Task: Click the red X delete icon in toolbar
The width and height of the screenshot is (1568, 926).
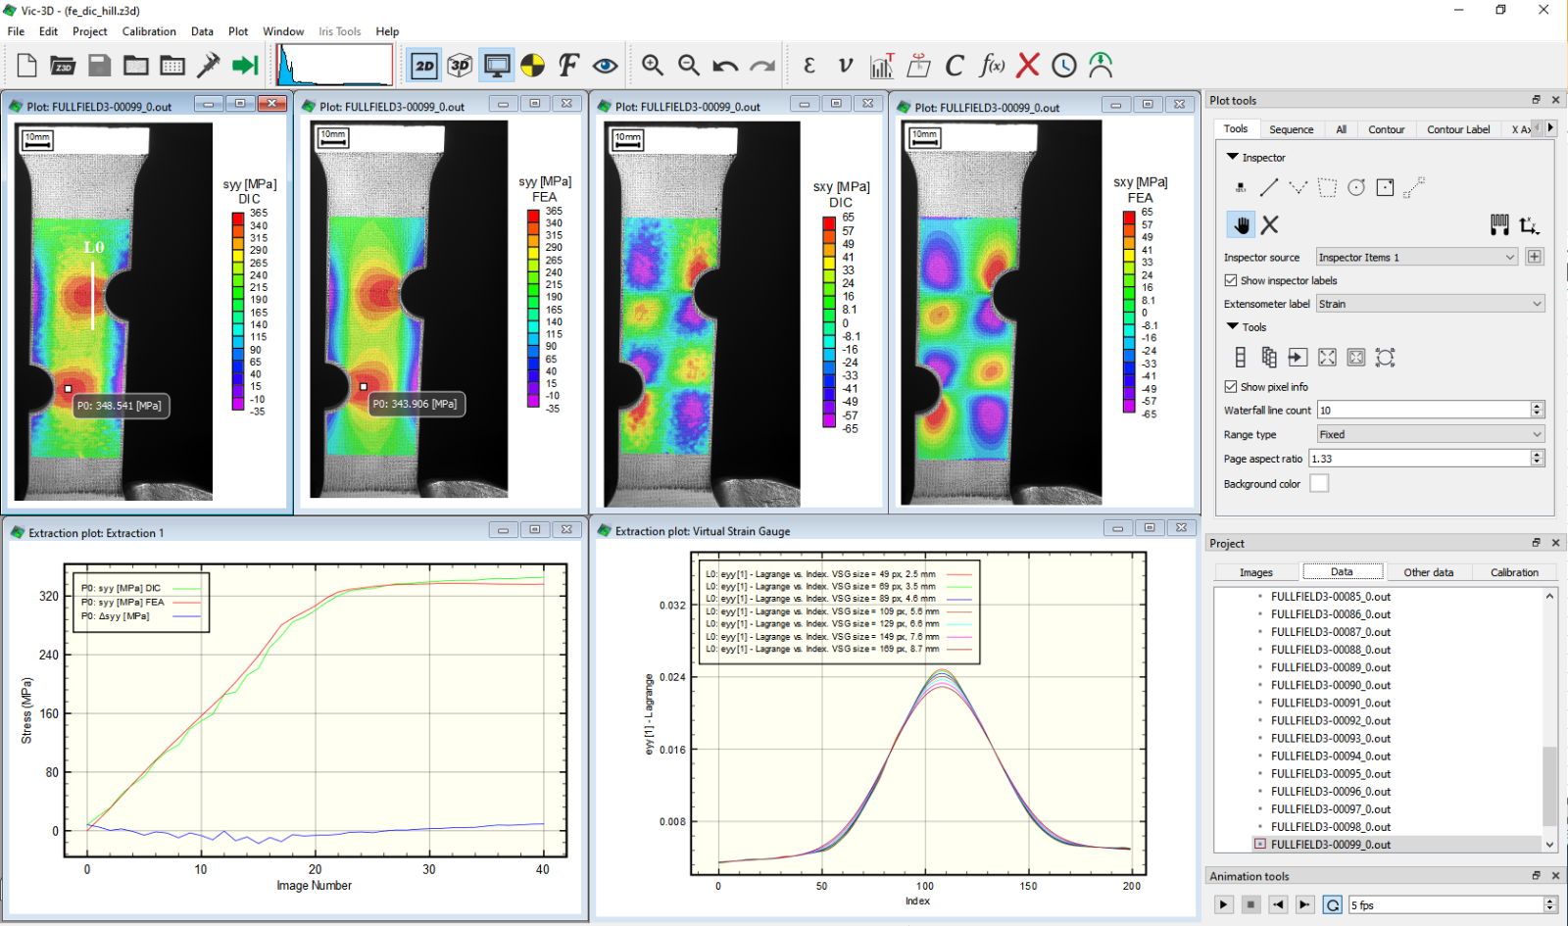Action: [x=1027, y=66]
